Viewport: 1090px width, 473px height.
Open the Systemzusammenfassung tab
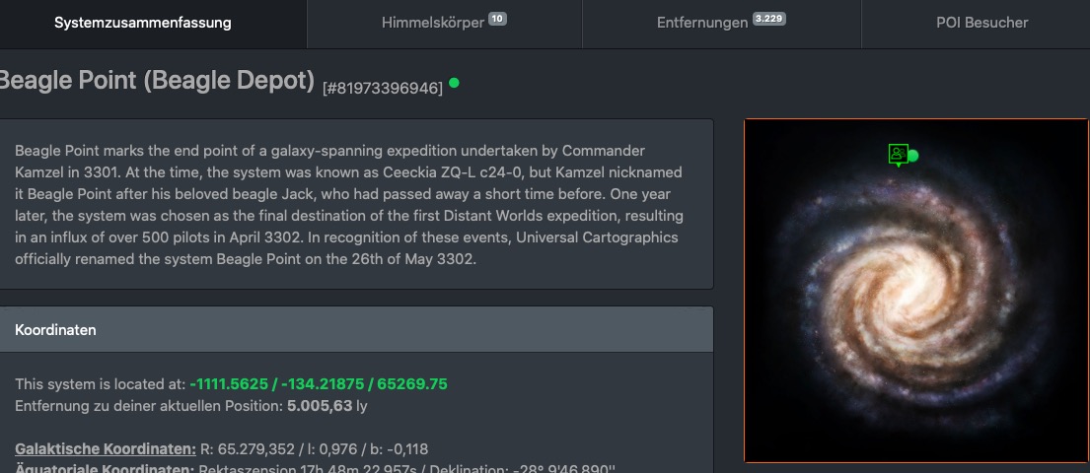[x=143, y=23]
